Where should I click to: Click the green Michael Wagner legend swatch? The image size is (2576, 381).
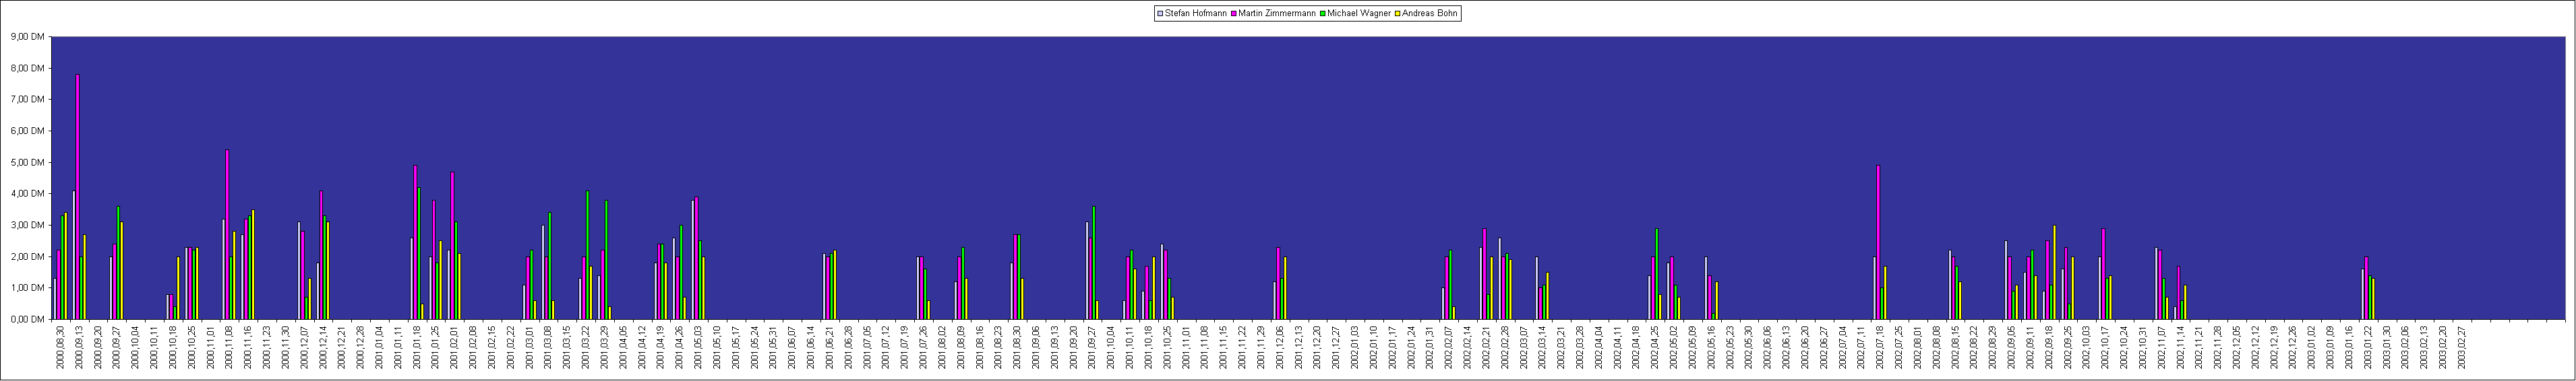click(1322, 14)
